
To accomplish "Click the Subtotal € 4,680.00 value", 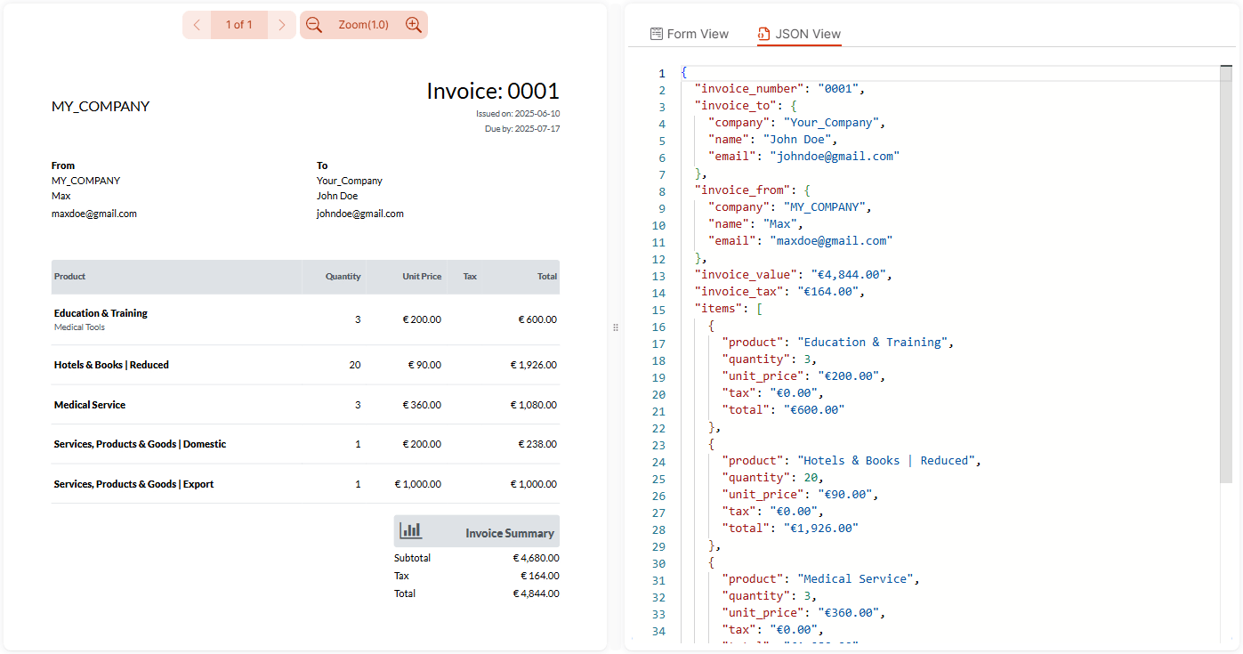I will tap(536, 558).
